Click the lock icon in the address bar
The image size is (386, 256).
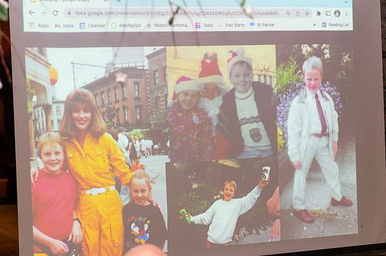(x=69, y=13)
